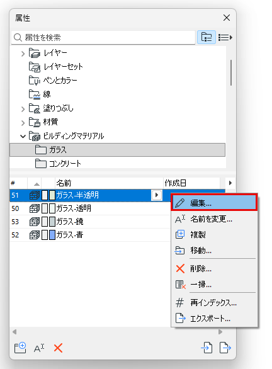
Task: Click the gray swatch of ガラス-鏡
Action: tap(52, 222)
